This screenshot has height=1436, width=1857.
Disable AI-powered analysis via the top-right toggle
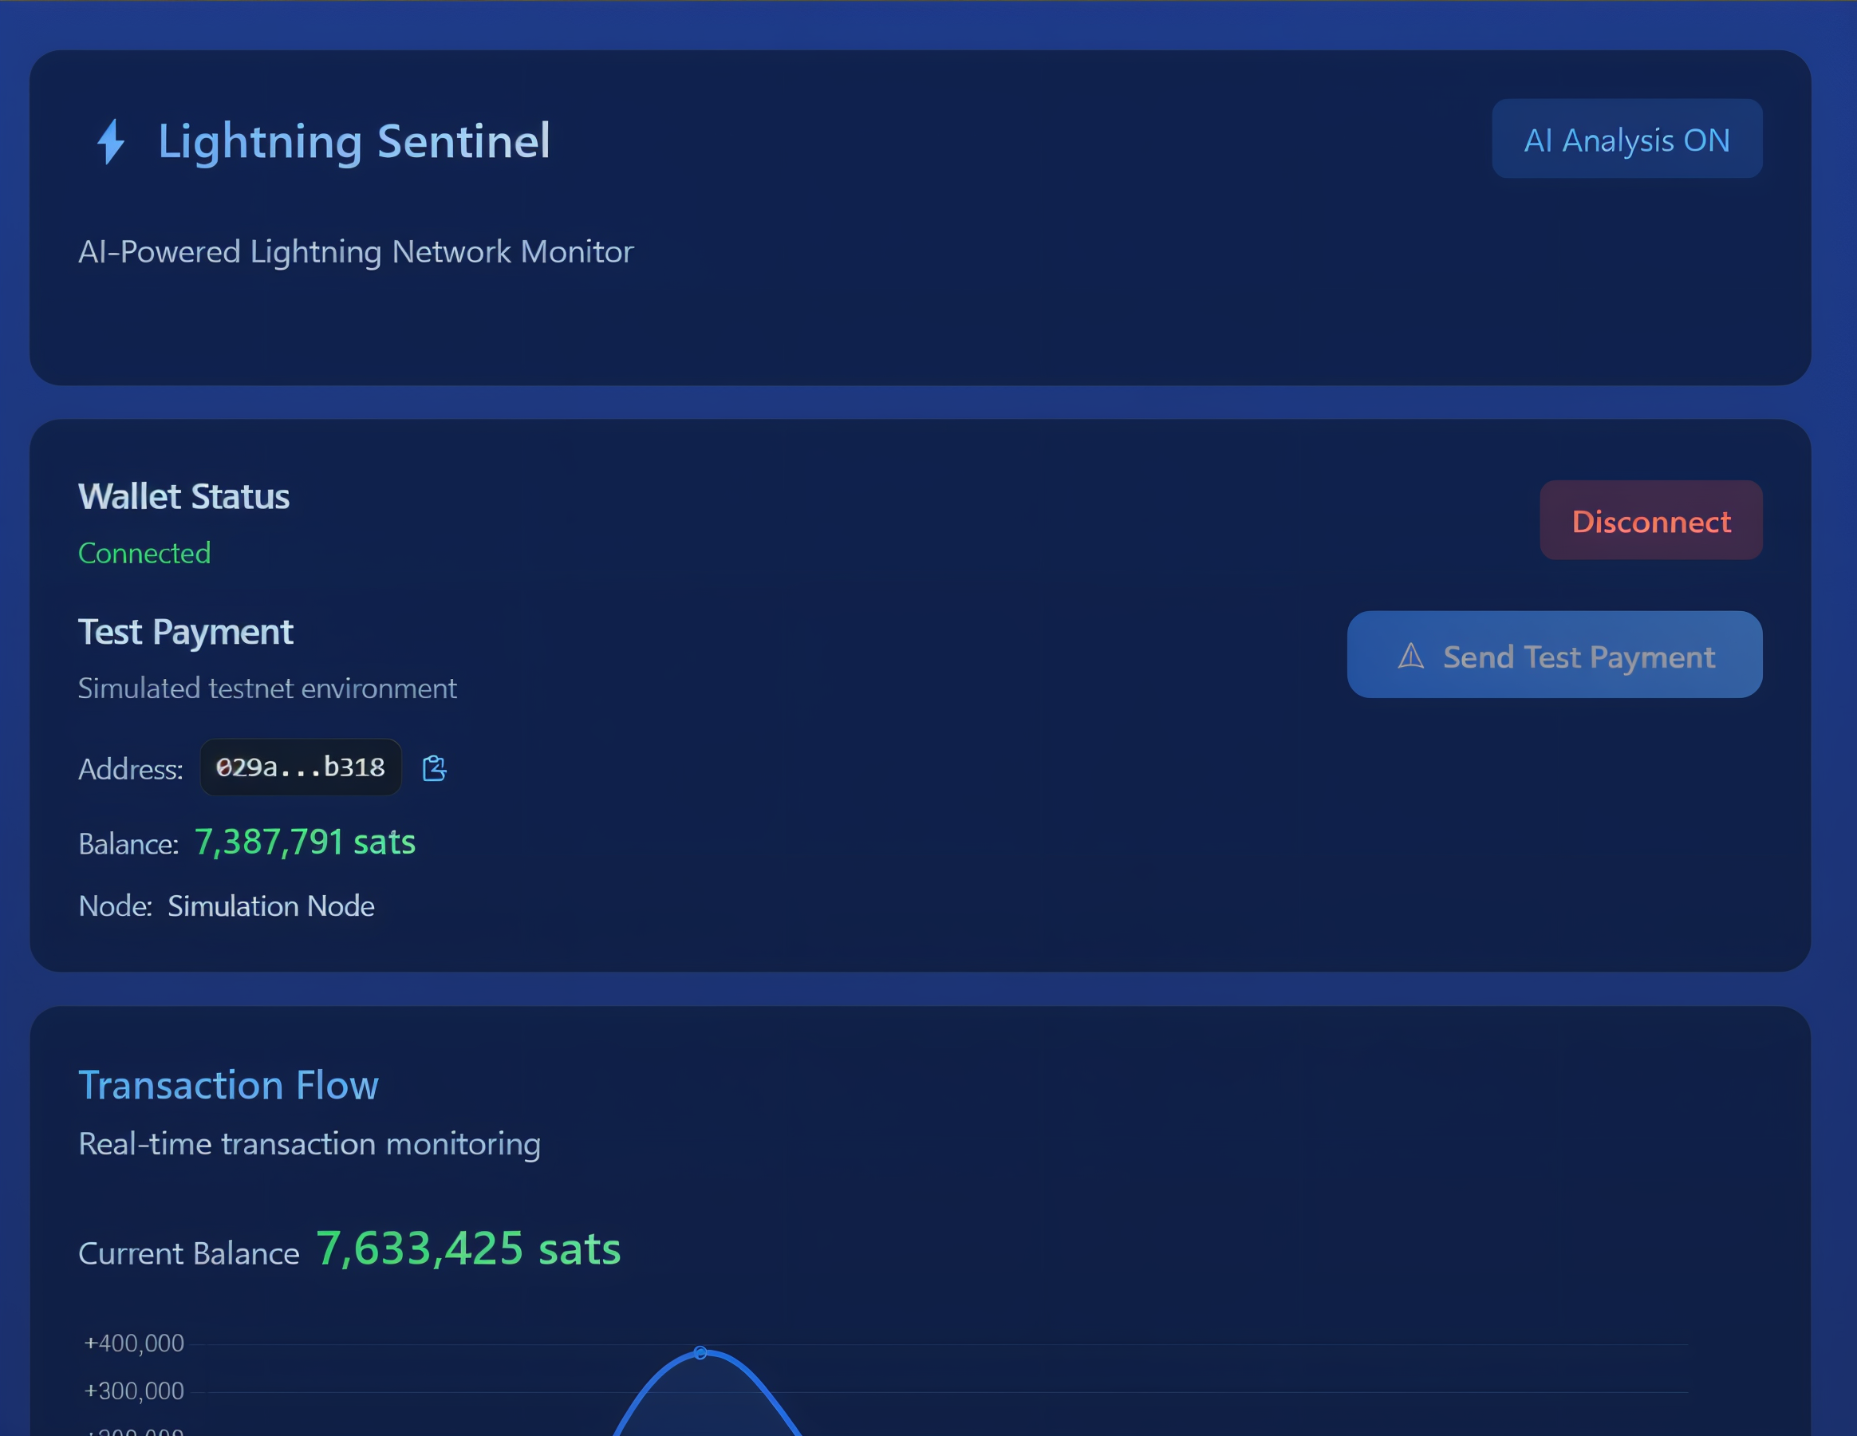[x=1626, y=139]
